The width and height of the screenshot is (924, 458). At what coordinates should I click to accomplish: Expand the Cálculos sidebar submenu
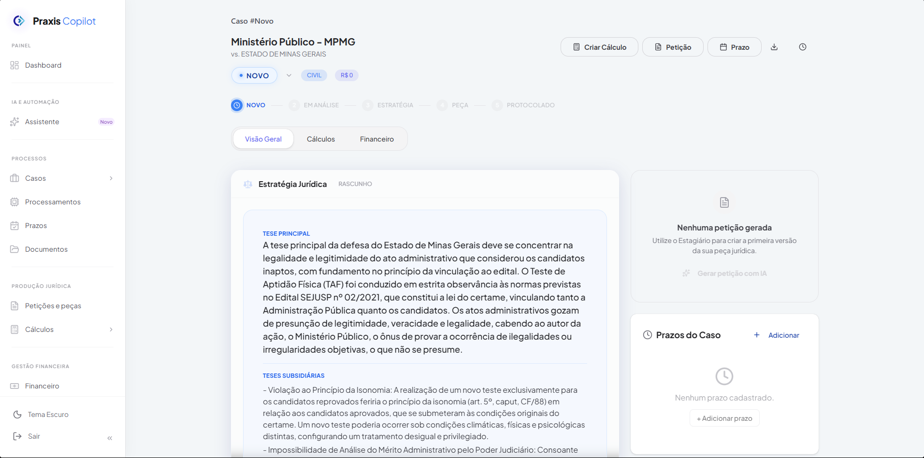(111, 329)
